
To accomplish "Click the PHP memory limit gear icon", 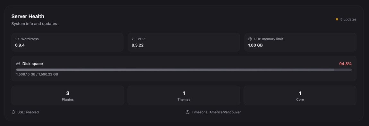I will click(x=250, y=39).
